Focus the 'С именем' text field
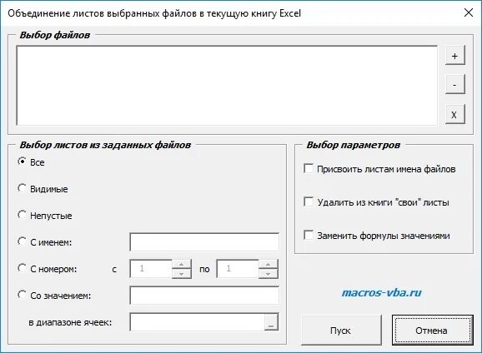 (x=204, y=242)
